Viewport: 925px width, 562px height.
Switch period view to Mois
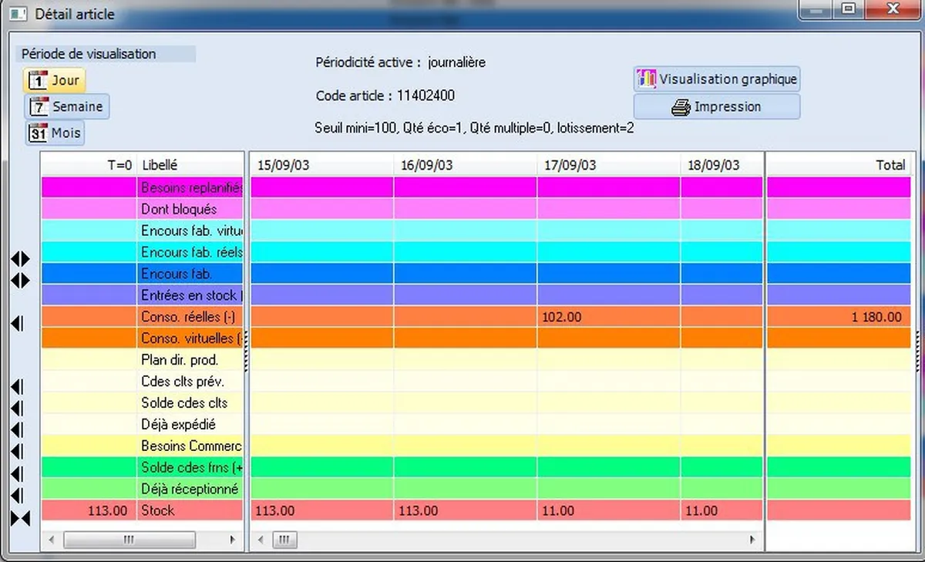point(55,133)
